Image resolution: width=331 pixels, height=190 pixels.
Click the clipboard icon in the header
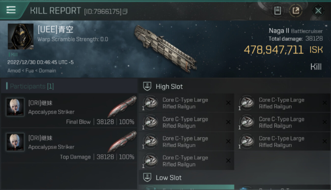(277, 11)
